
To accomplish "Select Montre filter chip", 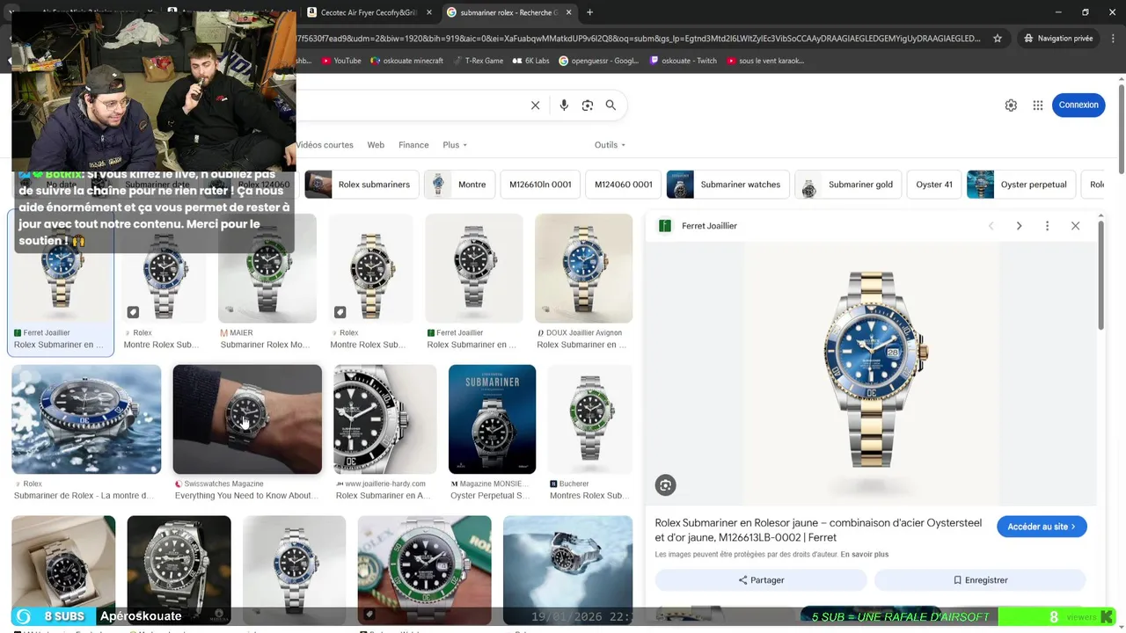I will (x=458, y=185).
